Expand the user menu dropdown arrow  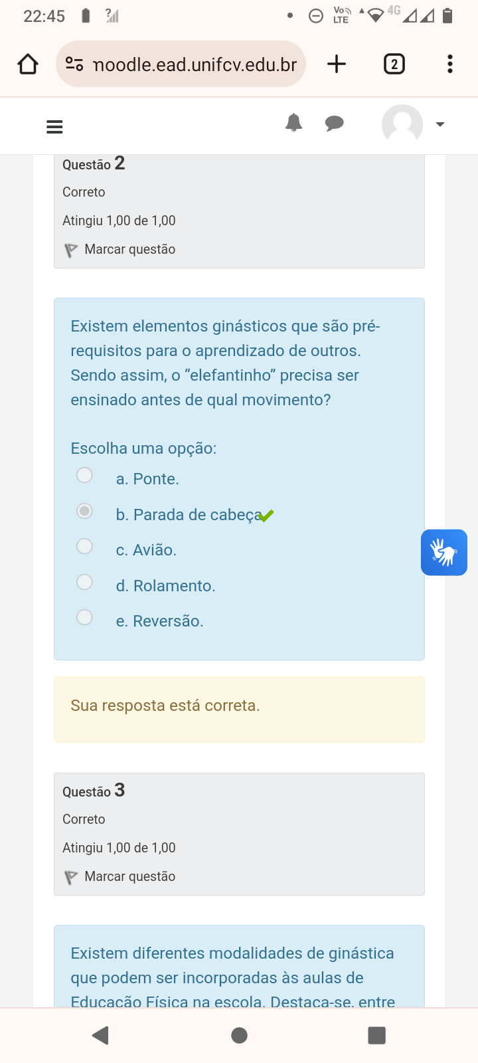[439, 124]
